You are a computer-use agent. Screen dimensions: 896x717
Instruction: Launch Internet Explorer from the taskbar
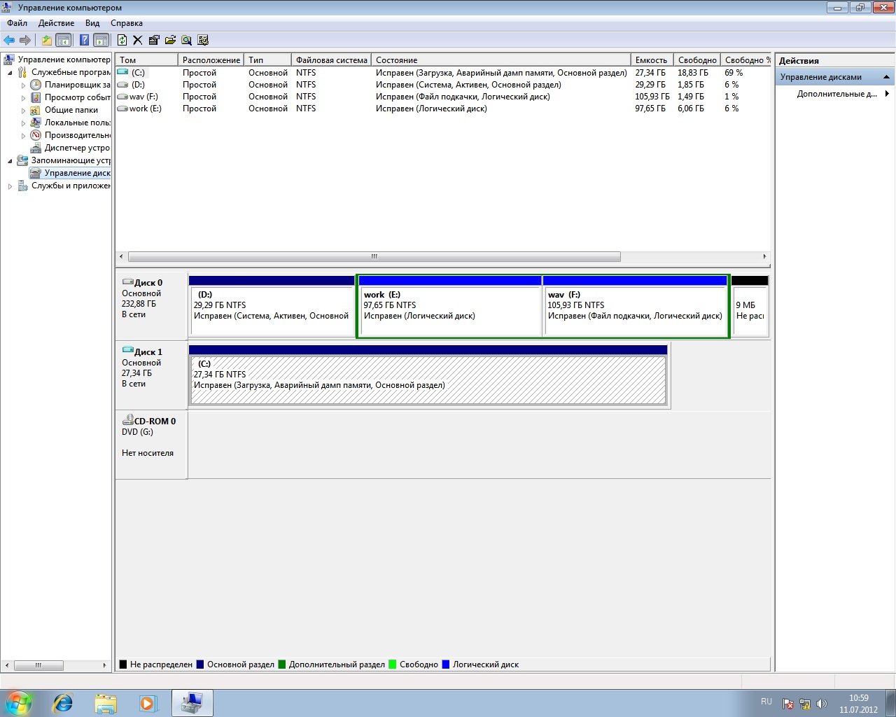pos(63,703)
